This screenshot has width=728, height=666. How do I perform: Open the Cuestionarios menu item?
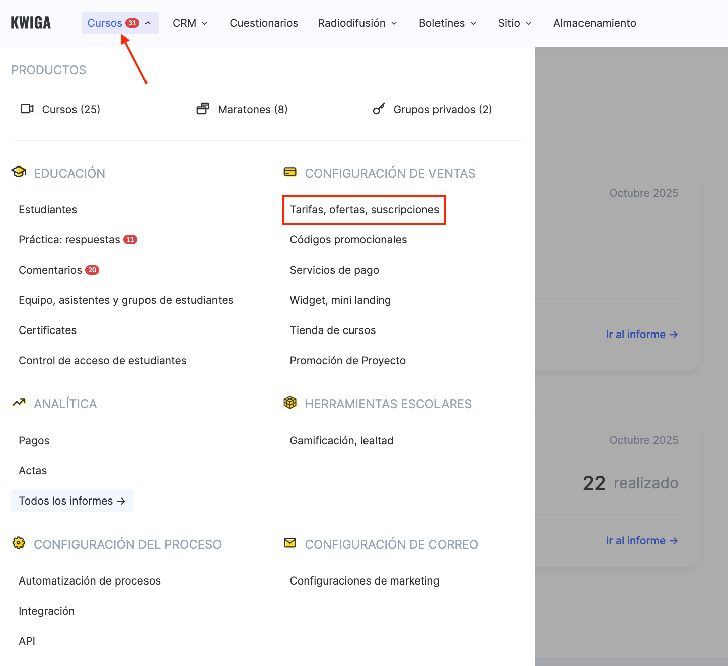(x=264, y=23)
